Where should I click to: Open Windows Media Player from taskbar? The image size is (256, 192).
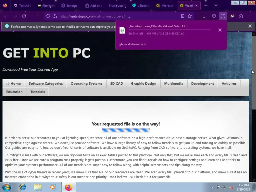click(52, 187)
